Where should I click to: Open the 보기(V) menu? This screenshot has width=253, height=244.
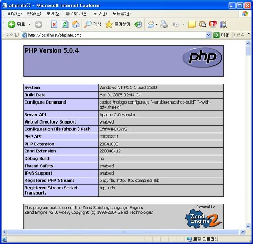click(53, 14)
